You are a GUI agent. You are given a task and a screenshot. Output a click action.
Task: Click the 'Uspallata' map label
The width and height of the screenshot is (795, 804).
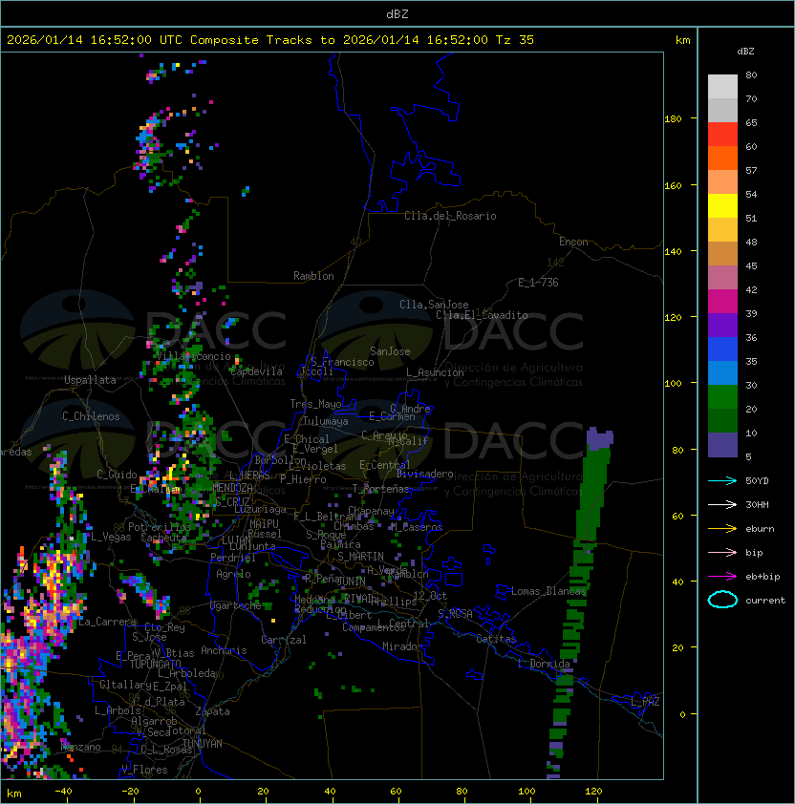point(91,380)
